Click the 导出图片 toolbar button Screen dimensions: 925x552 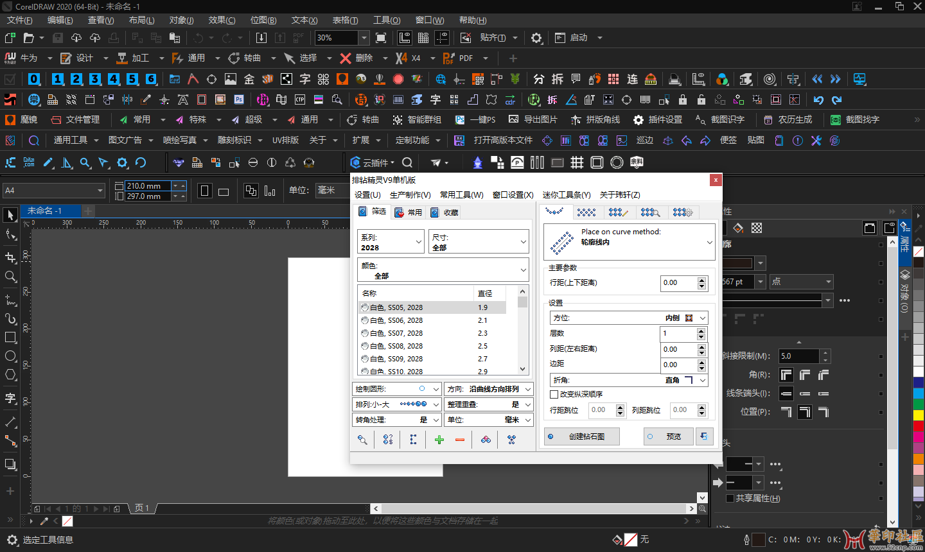coord(533,120)
